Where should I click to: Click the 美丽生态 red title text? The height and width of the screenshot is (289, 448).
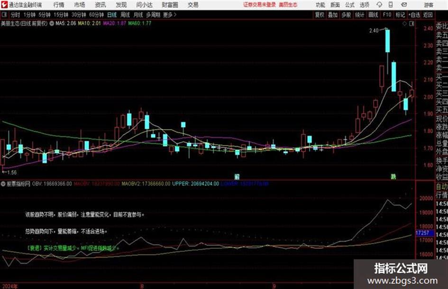(288, 5)
